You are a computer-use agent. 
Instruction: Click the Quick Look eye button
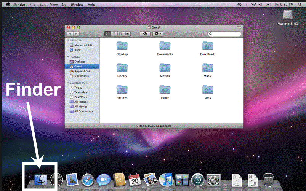(145, 34)
